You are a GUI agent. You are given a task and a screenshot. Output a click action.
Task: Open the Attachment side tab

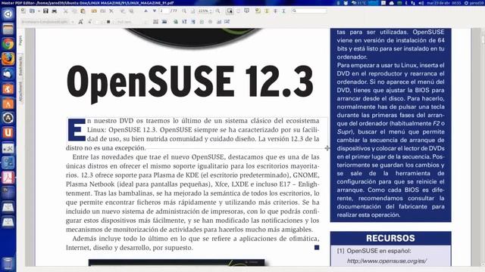tap(20, 91)
